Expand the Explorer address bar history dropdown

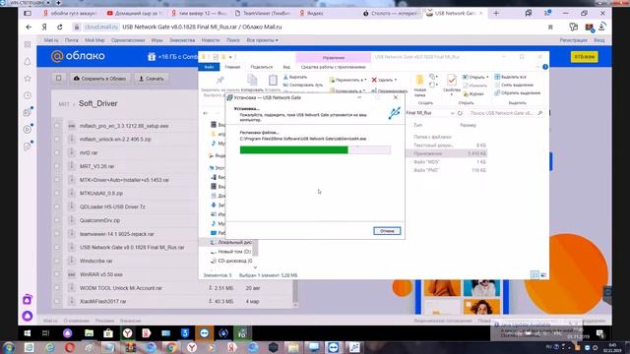[453, 113]
